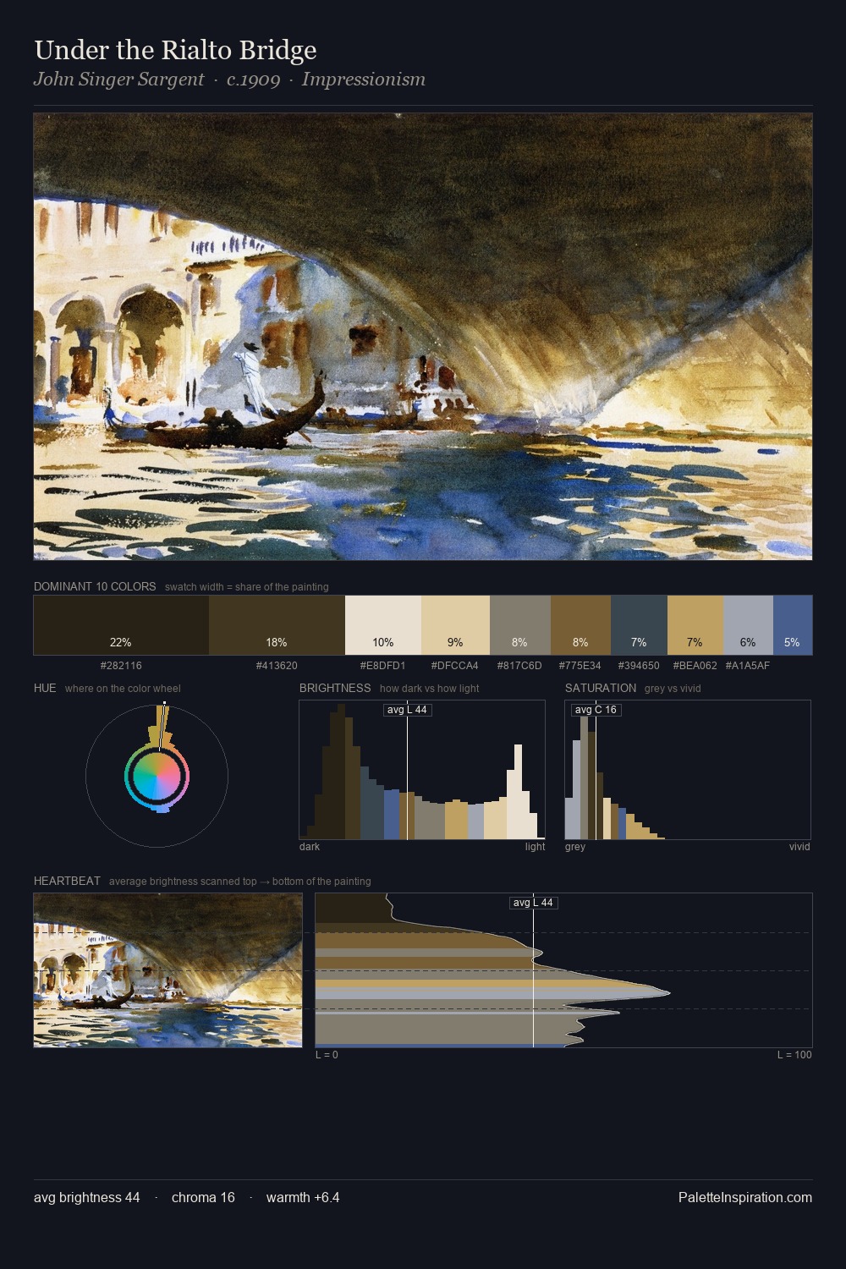Click the title 'Under the Rialto Bridge'
The height and width of the screenshot is (1269, 846).
pyautogui.click(x=175, y=50)
